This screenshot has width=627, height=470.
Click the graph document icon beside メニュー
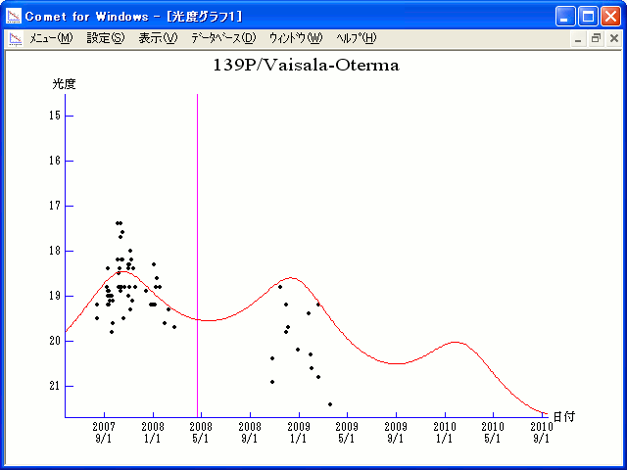pyautogui.click(x=16, y=38)
